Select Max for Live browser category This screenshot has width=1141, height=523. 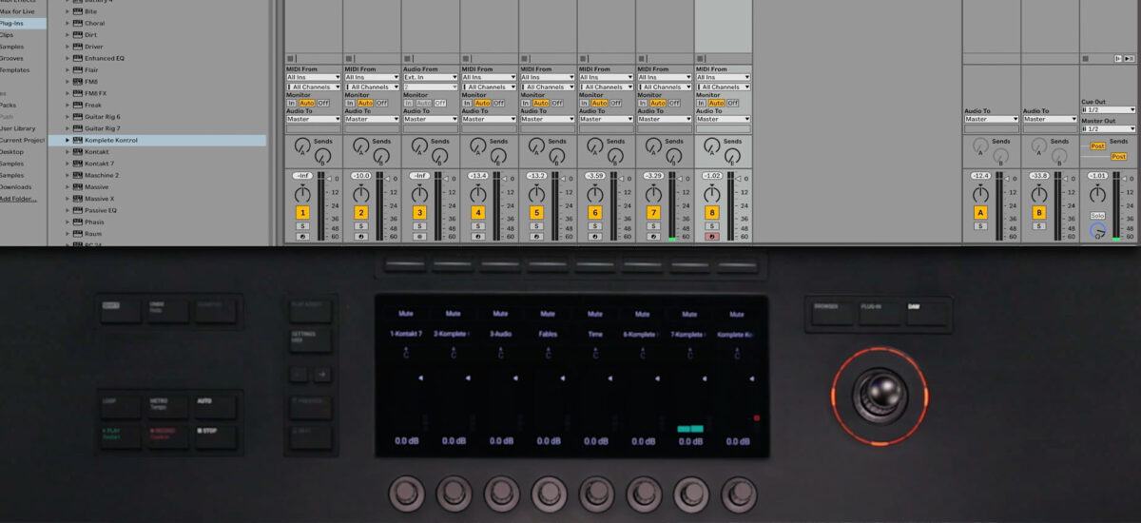click(18, 11)
